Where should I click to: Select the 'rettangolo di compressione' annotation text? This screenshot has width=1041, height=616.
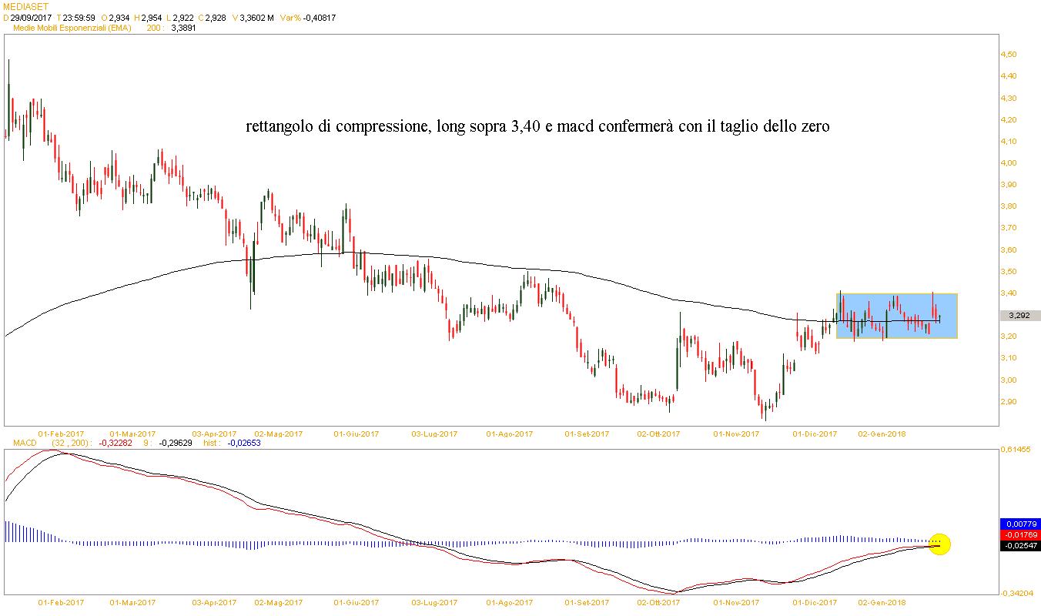pos(537,127)
